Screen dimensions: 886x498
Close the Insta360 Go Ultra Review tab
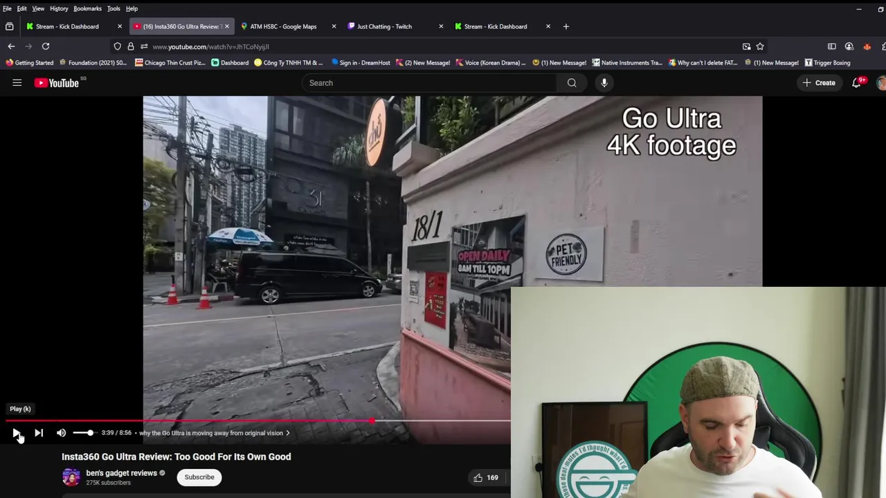click(226, 26)
